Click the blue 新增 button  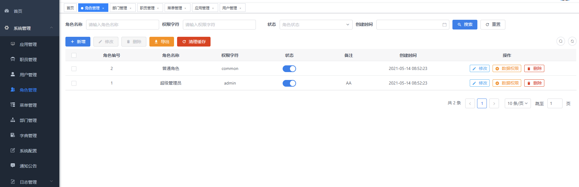click(x=78, y=42)
